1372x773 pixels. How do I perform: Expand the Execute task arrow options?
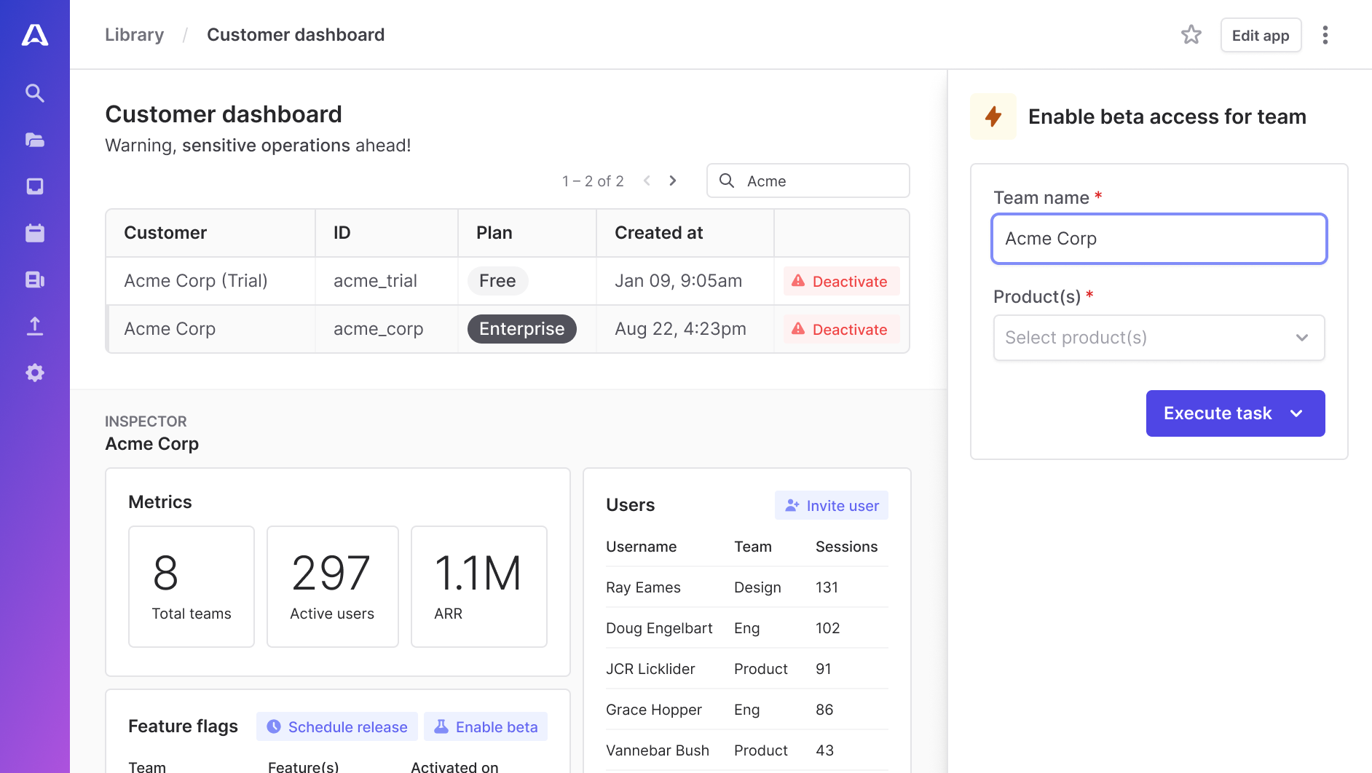pyautogui.click(x=1296, y=413)
